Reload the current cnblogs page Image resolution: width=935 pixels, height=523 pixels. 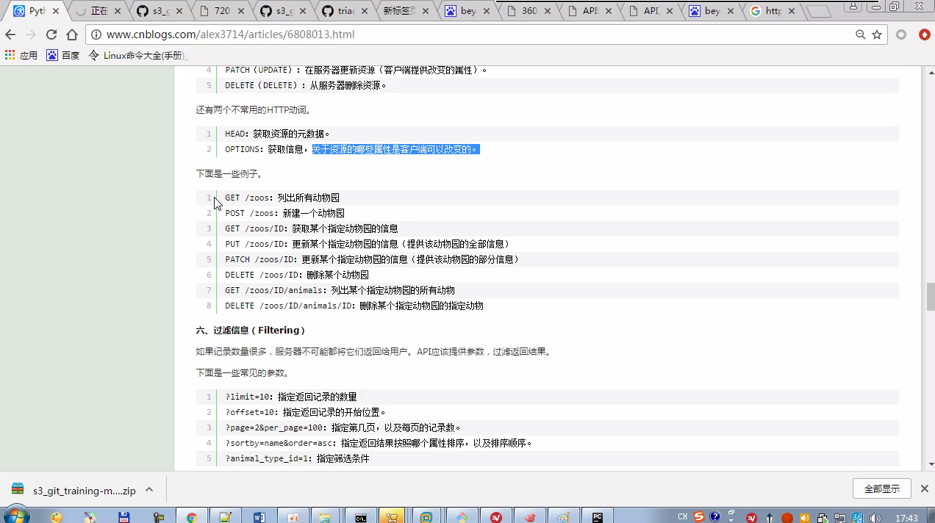[51, 35]
